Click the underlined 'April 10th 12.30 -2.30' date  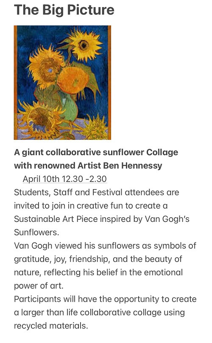point(64,179)
